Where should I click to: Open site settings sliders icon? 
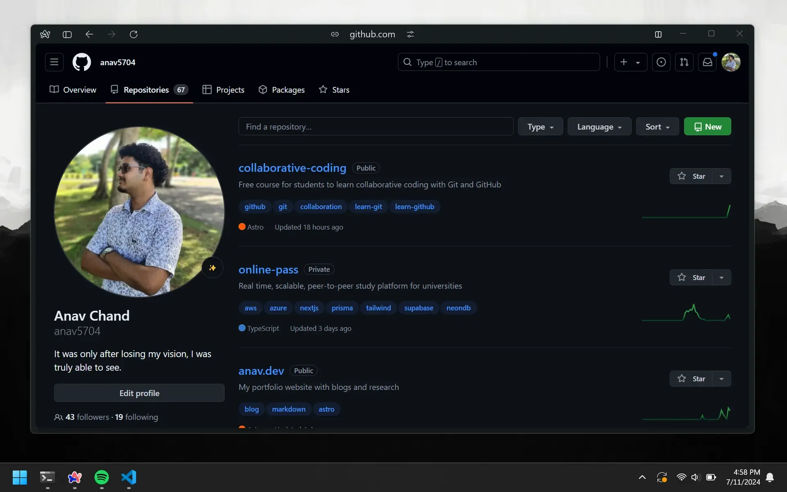coord(410,34)
